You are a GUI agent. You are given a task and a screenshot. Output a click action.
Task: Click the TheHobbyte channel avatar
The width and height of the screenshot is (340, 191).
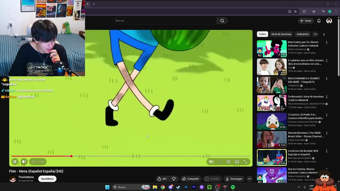click(13, 179)
